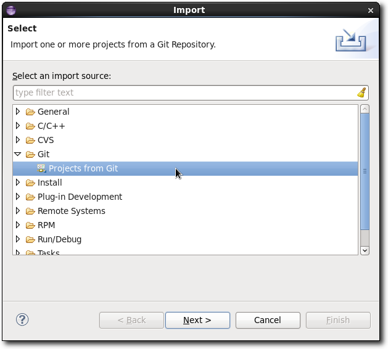Click the scroll down arrow of list

coord(365,250)
